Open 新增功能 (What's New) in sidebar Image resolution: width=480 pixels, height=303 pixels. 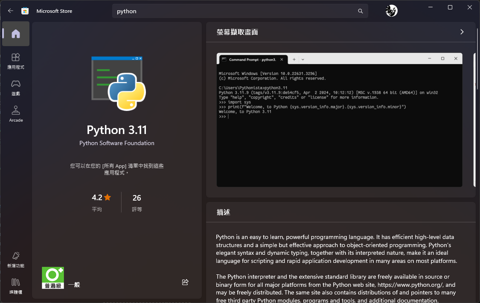point(16,259)
